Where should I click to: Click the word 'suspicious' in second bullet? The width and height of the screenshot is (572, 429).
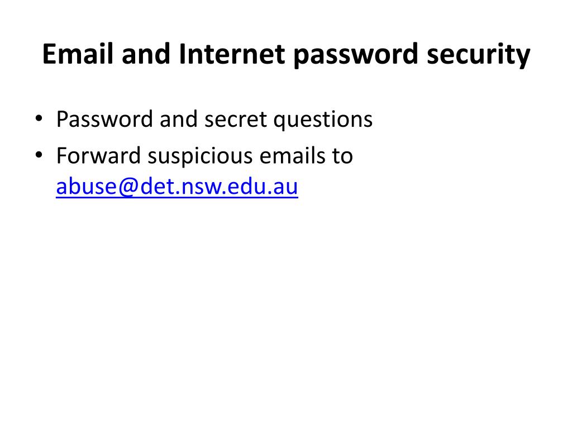[x=200, y=157]
